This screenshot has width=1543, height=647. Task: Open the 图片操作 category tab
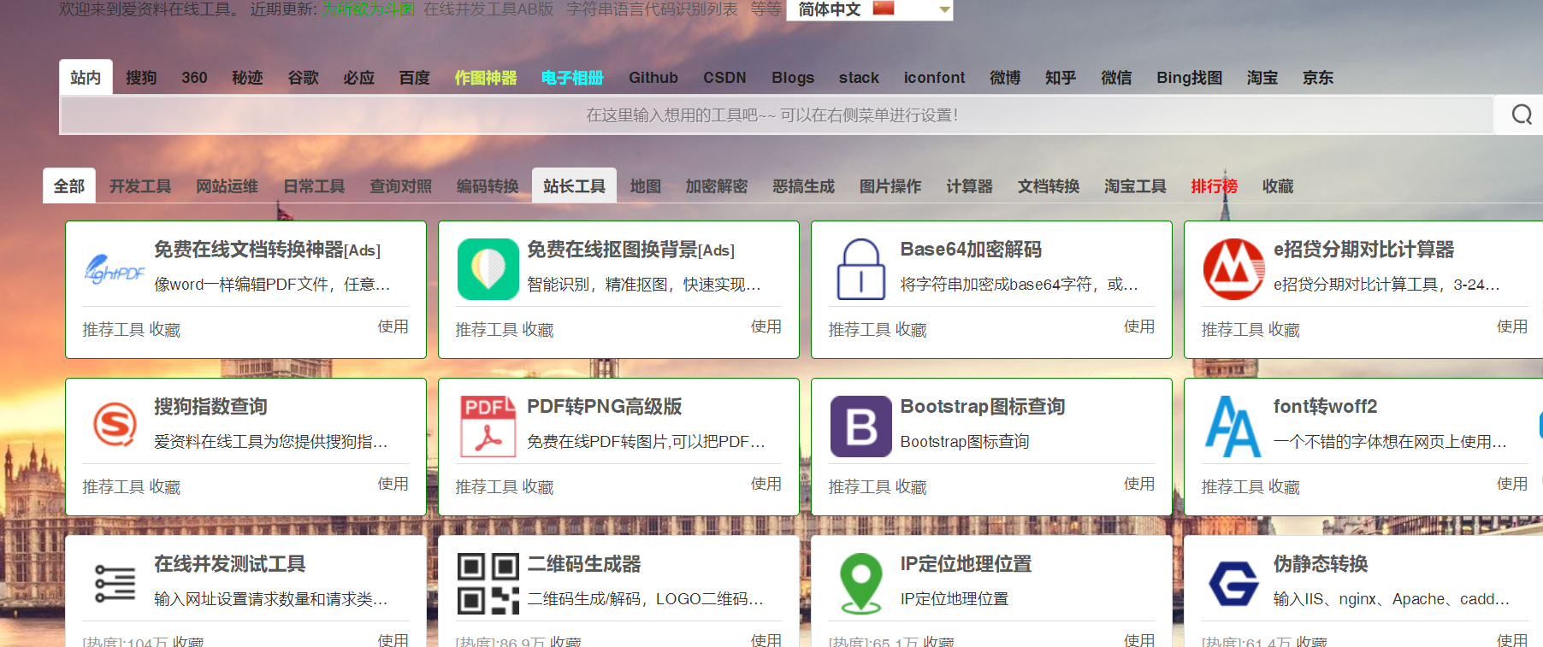890,186
